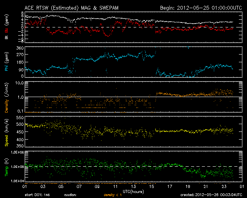Click the '19' hour tick label

(188, 187)
